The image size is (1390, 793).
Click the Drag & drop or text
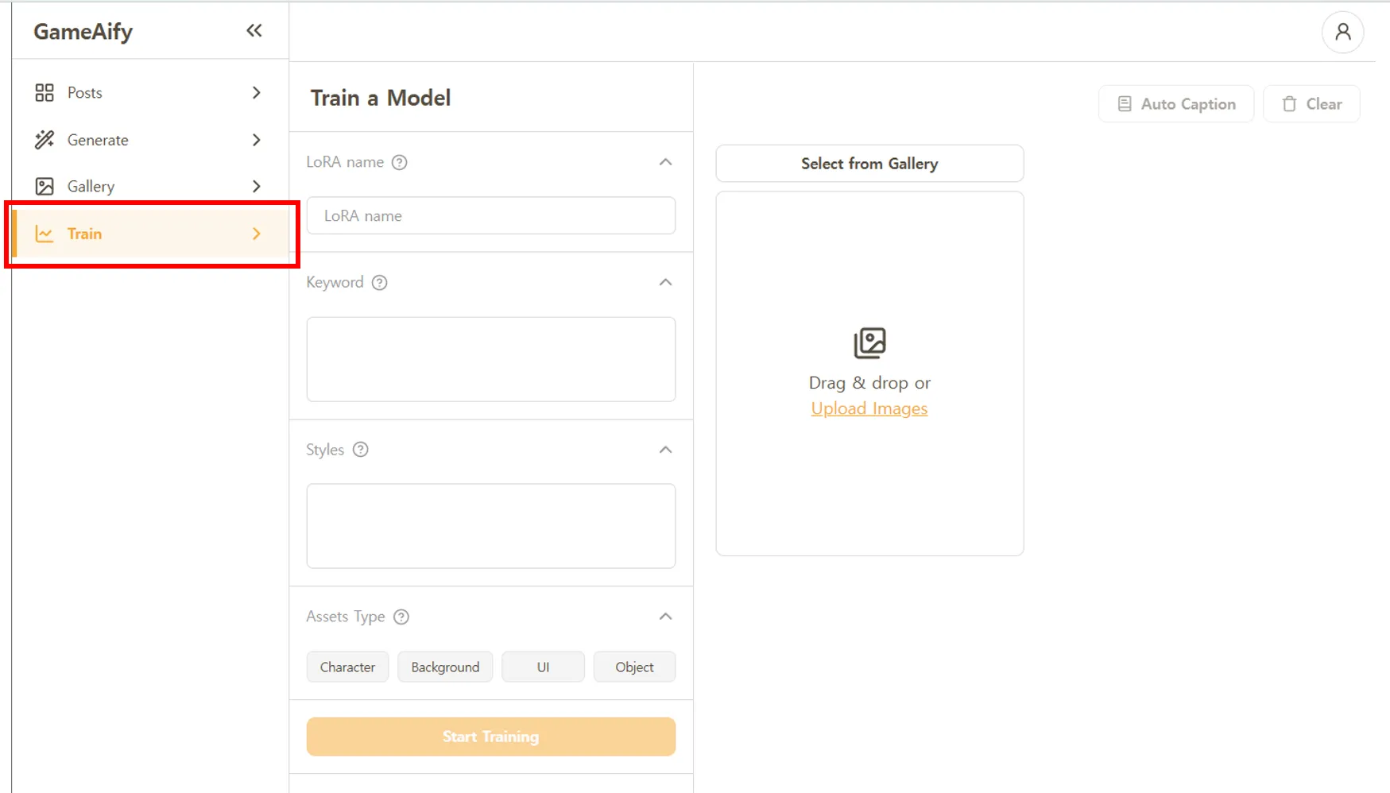tap(869, 383)
